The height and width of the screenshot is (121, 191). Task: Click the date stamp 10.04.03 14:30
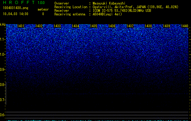point(15,14)
